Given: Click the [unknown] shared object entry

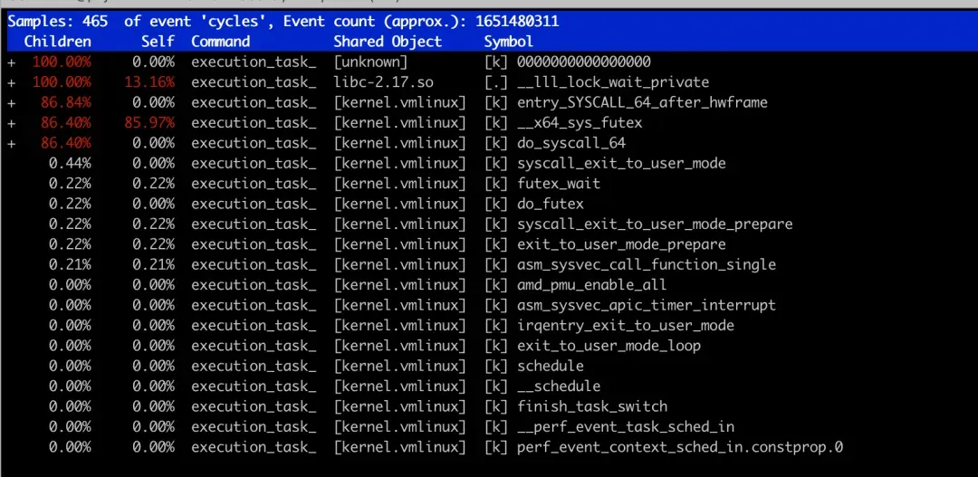Looking at the screenshot, I should (x=370, y=62).
